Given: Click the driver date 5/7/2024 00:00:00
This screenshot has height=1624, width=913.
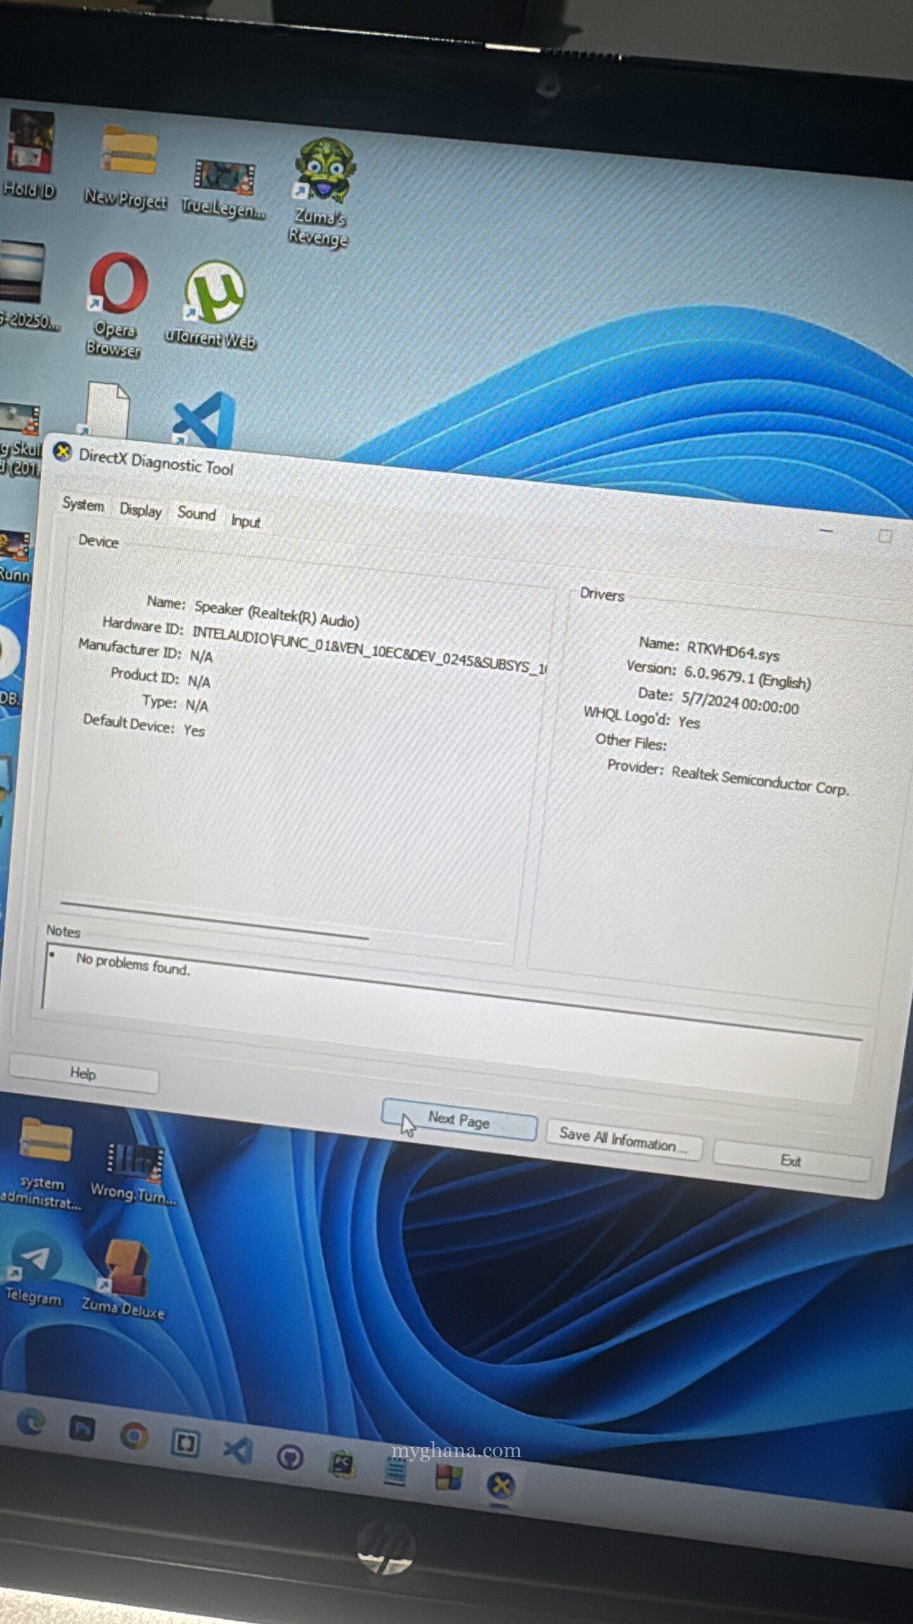Looking at the screenshot, I should tap(739, 702).
